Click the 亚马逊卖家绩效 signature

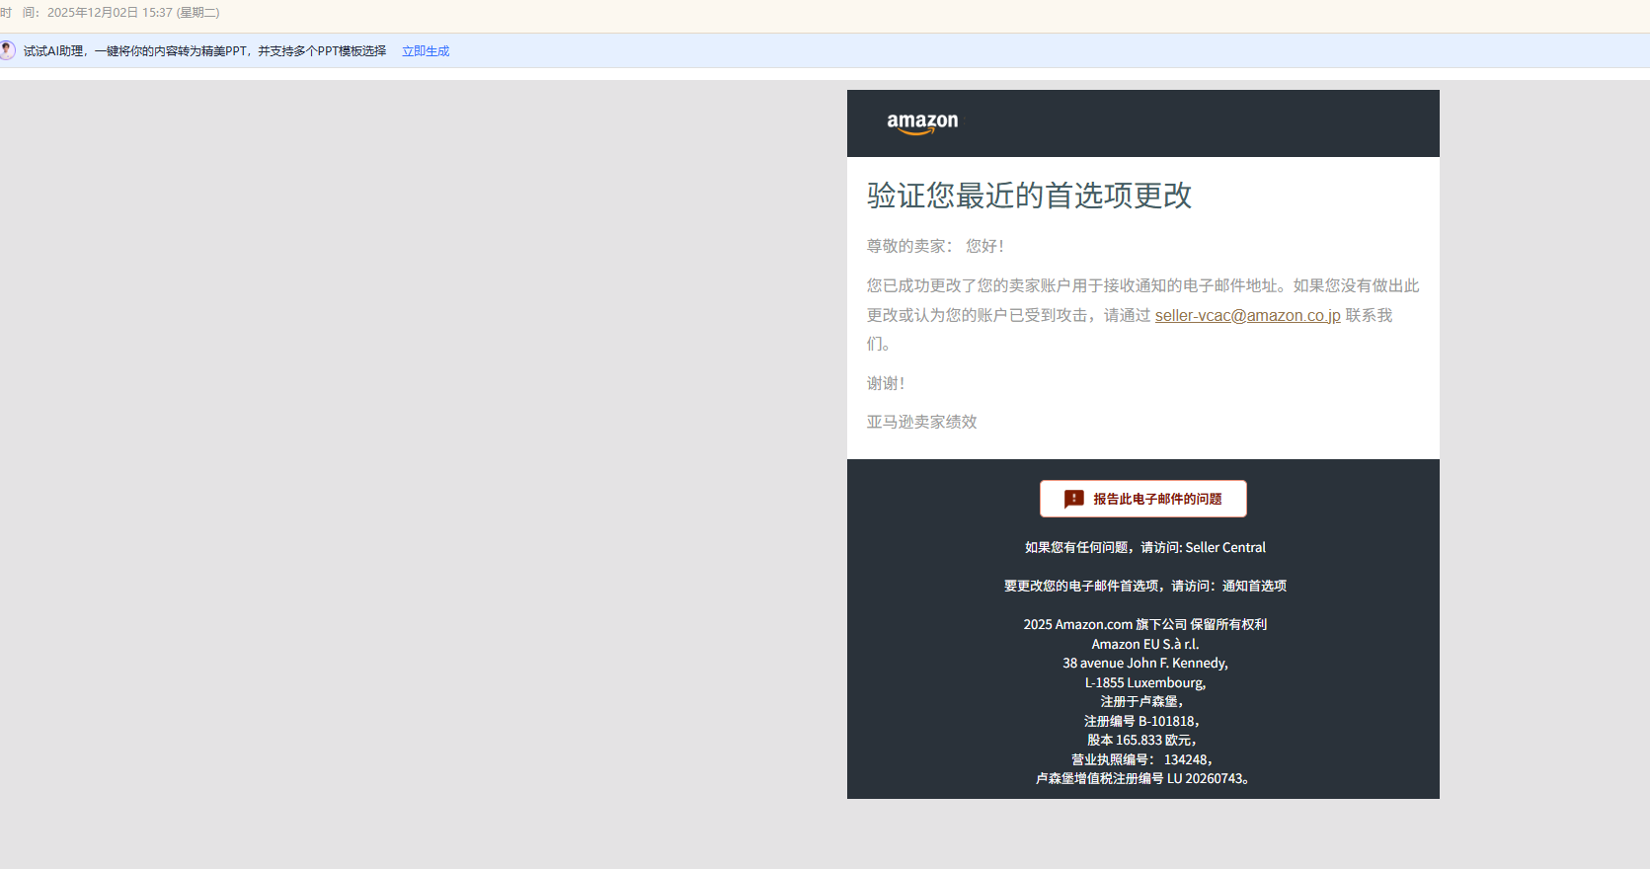[921, 422]
